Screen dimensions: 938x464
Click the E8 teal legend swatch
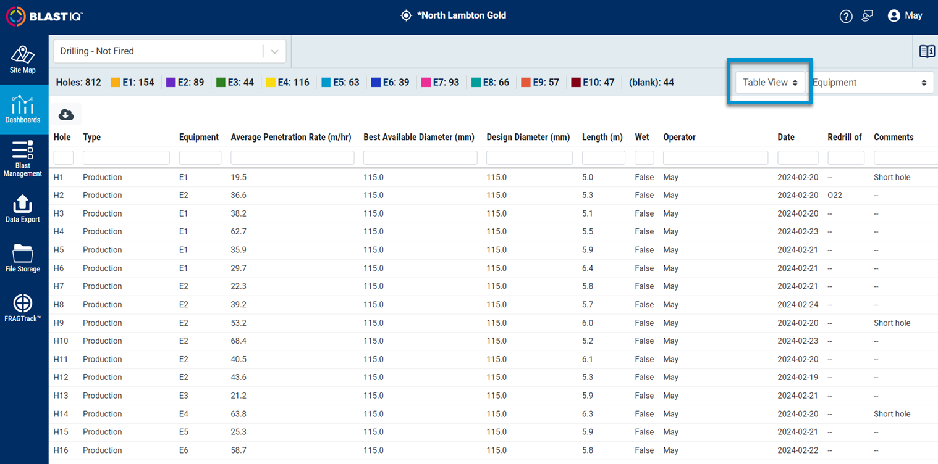(x=476, y=82)
